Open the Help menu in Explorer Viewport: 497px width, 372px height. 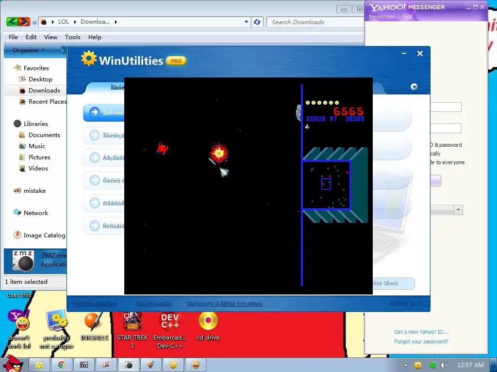pyautogui.click(x=95, y=37)
